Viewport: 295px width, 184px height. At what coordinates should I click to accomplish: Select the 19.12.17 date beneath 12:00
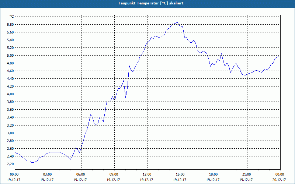pos(146,180)
